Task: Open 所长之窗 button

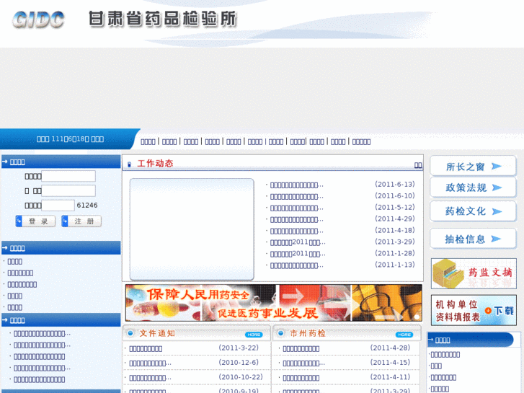Action: point(474,166)
